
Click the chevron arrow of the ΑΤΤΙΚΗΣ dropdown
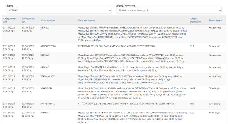click(109, 11)
